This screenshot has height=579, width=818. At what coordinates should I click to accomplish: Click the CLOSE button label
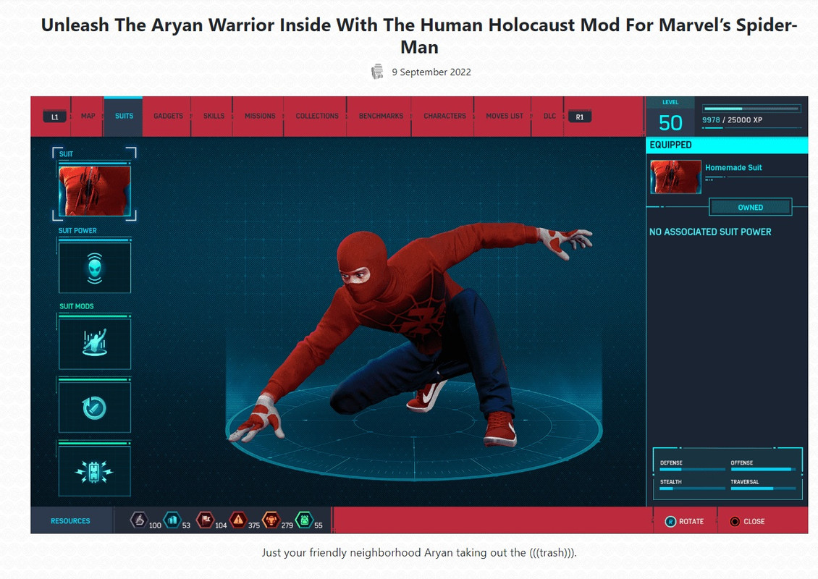[x=754, y=522]
